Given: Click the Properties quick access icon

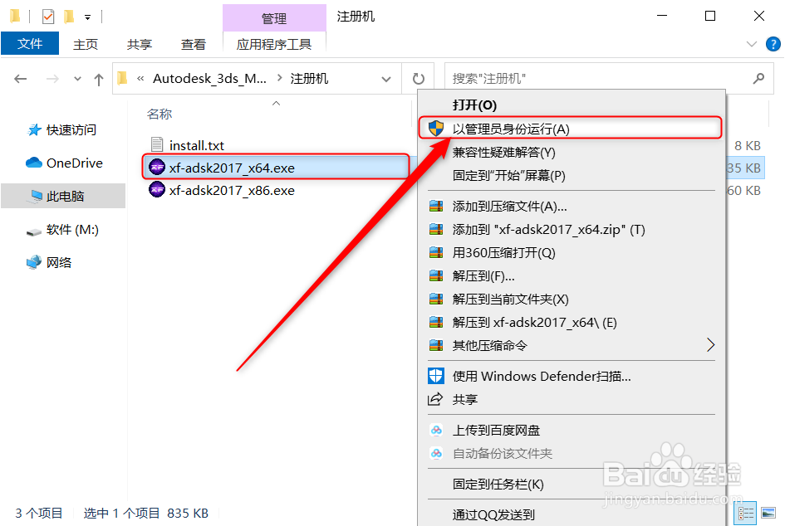Looking at the screenshot, I should (x=48, y=17).
